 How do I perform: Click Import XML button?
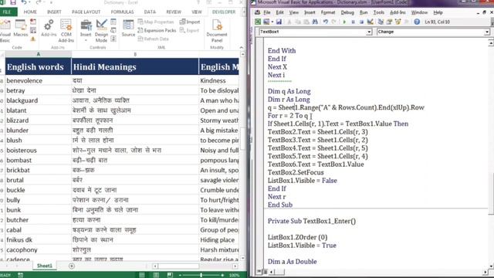click(190, 22)
